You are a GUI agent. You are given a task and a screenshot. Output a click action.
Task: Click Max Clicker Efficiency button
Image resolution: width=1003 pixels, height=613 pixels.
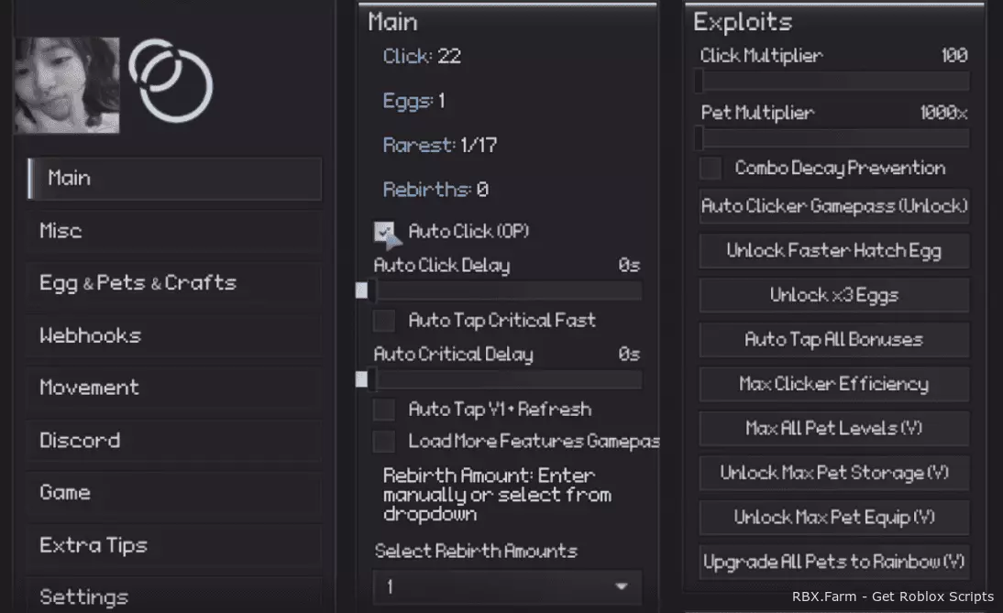(x=834, y=384)
